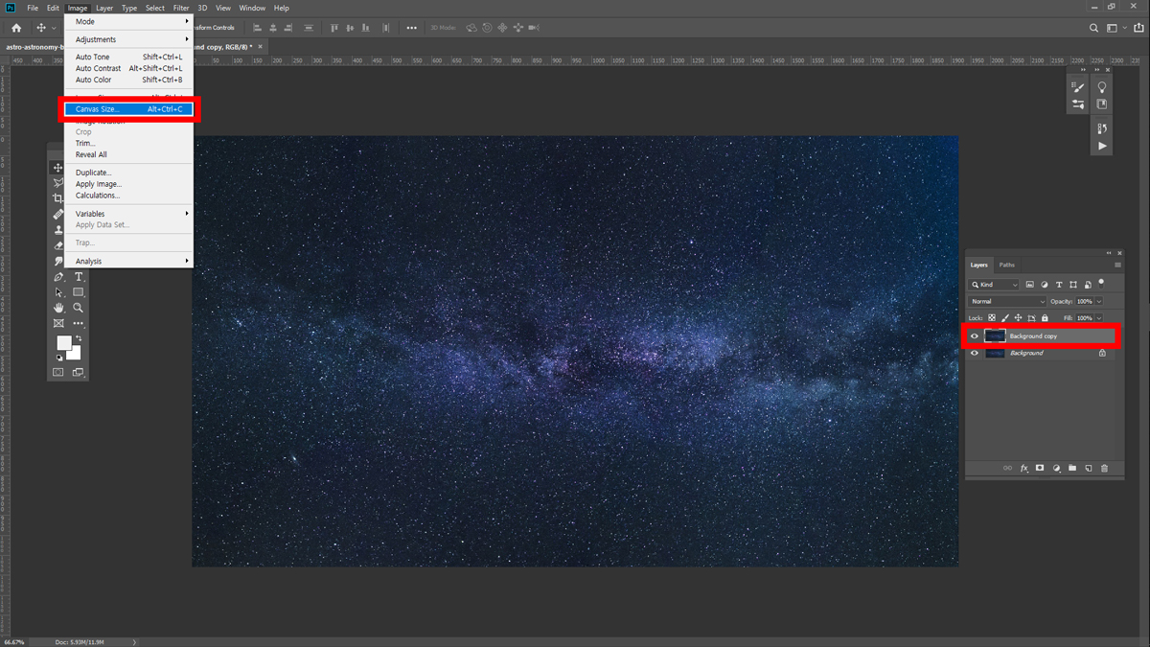Screen dimensions: 1150x647
Task: Pick the Zoom tool magnifier
Action: click(x=79, y=308)
